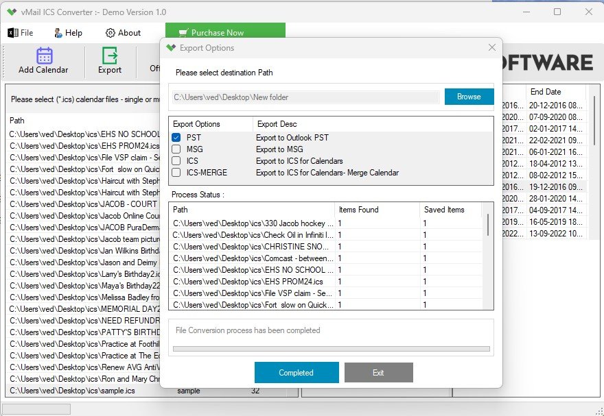Click the Items Found column header

377,210
